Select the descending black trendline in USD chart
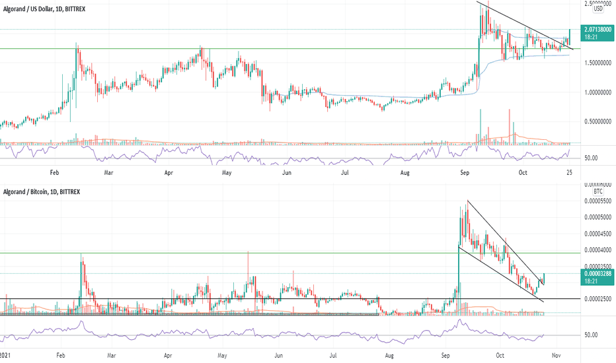The height and width of the screenshot is (363, 616). [x=525, y=26]
